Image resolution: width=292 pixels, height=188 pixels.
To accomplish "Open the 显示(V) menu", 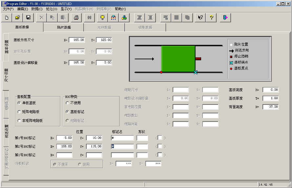I will click(66, 9).
